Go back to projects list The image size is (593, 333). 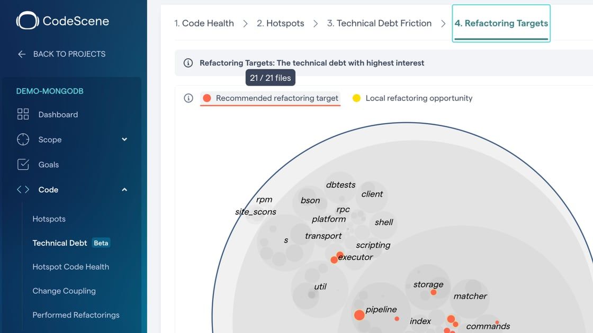pos(61,54)
